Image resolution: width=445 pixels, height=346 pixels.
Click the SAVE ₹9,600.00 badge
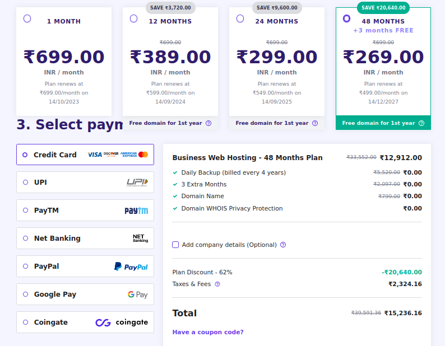coord(277,8)
